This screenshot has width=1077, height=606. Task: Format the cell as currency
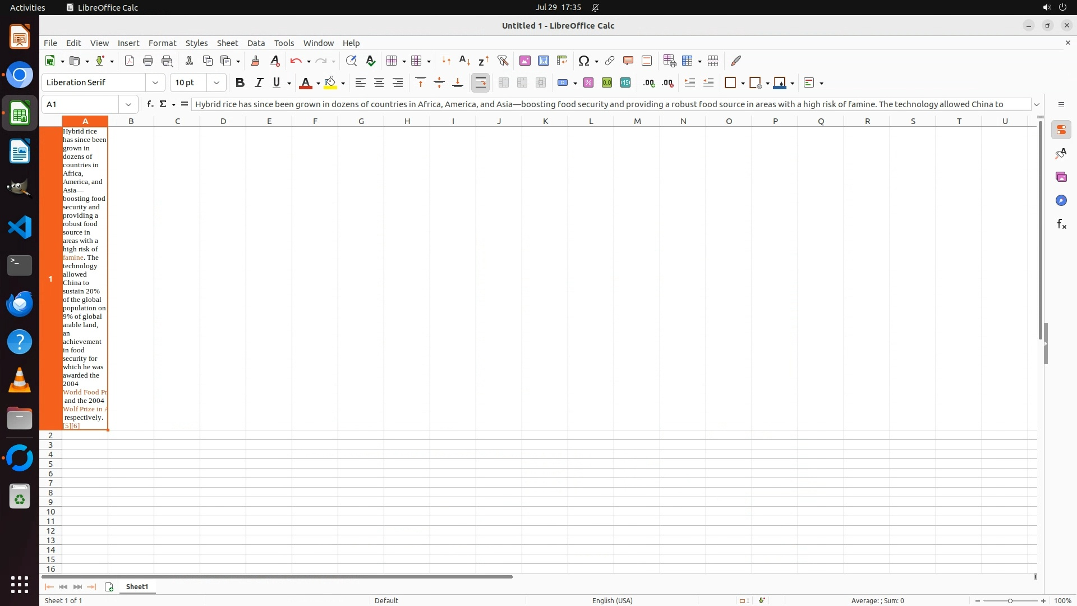tap(563, 83)
